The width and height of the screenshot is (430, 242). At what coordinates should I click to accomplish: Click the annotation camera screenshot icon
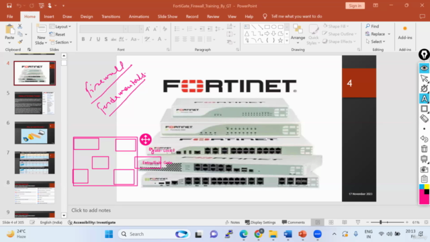tap(424, 169)
